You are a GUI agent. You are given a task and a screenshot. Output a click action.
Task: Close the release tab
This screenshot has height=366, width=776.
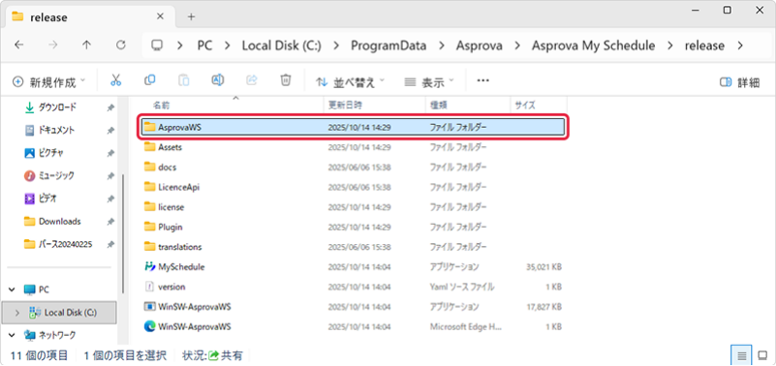pos(160,16)
